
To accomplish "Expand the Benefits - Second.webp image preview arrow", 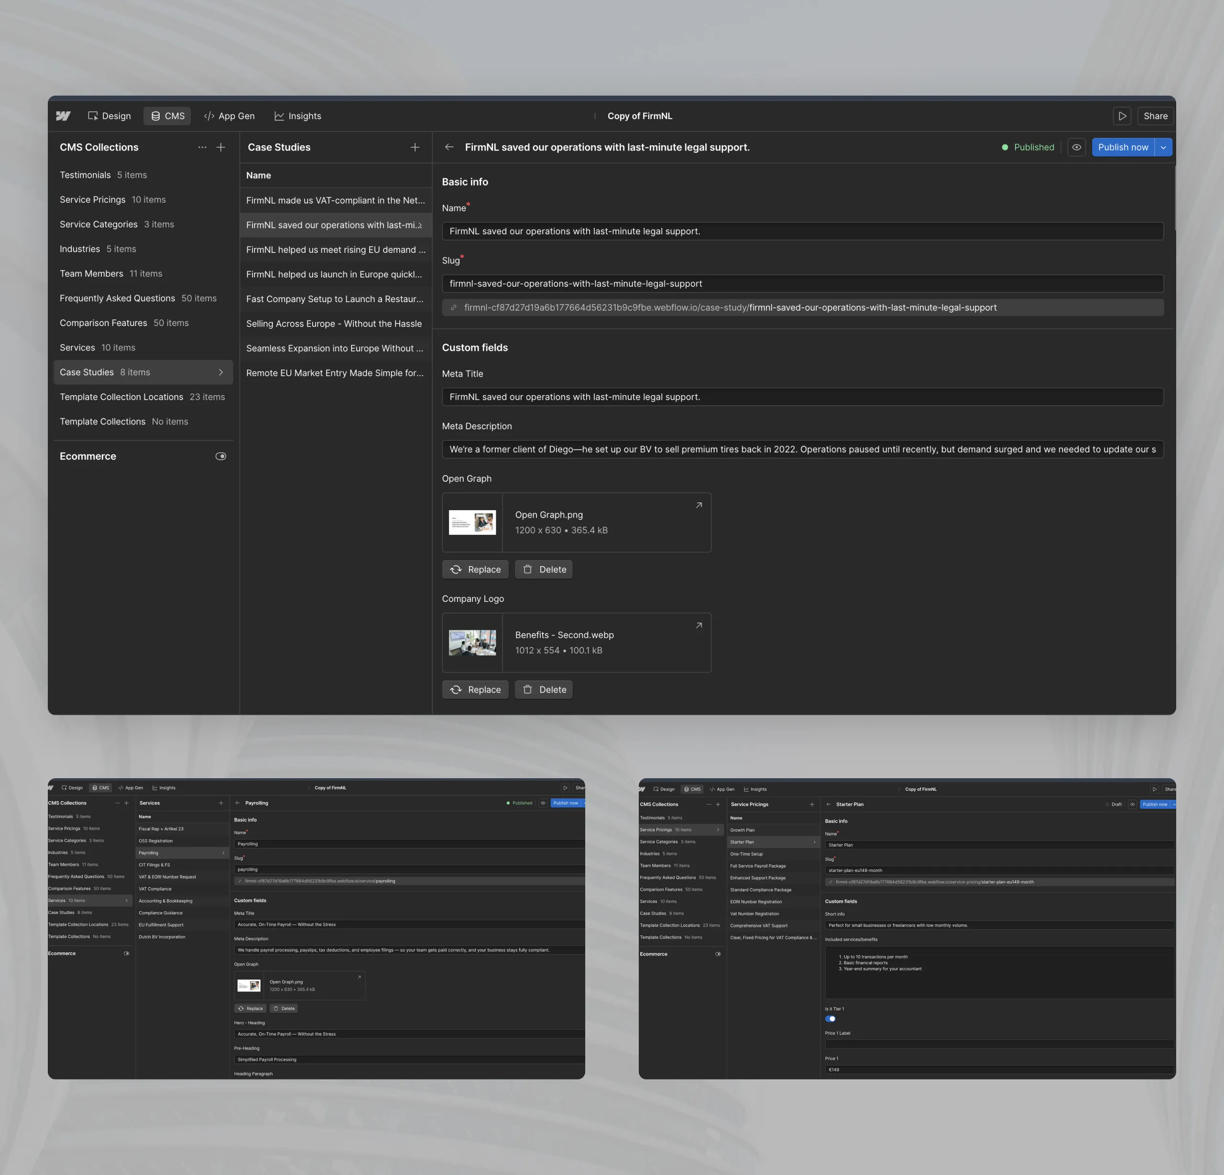I will click(x=699, y=625).
